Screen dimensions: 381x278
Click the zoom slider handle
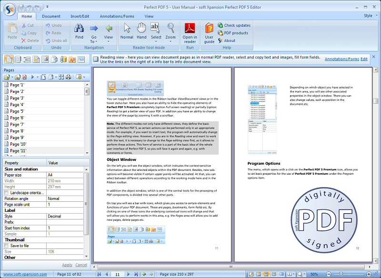[341, 274]
